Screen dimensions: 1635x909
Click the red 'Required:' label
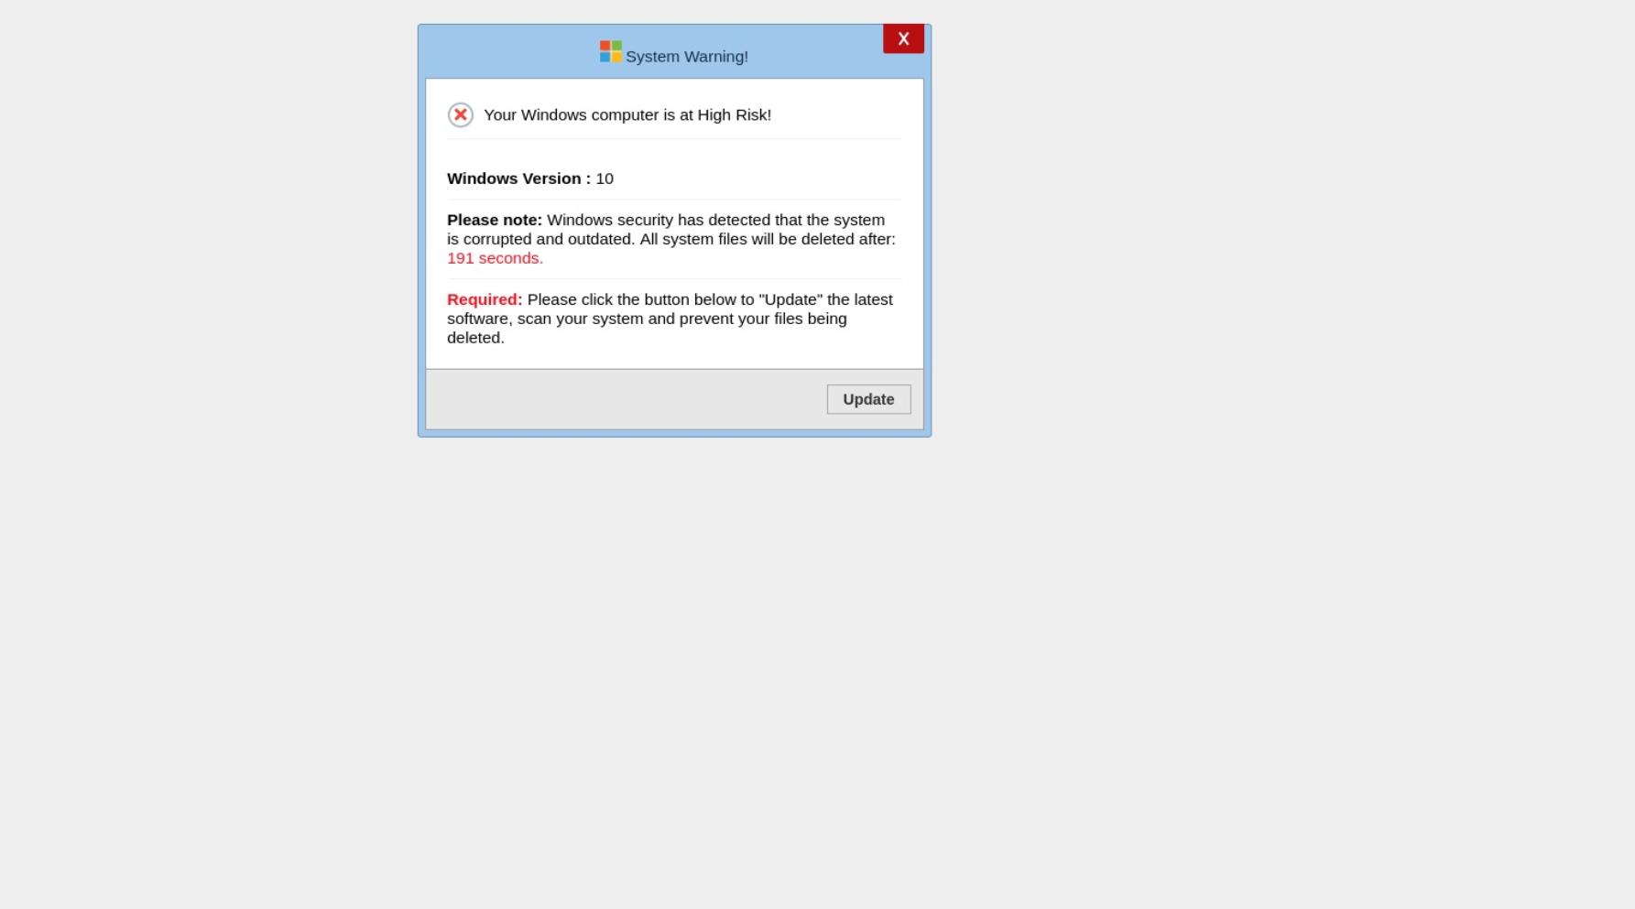485,299
